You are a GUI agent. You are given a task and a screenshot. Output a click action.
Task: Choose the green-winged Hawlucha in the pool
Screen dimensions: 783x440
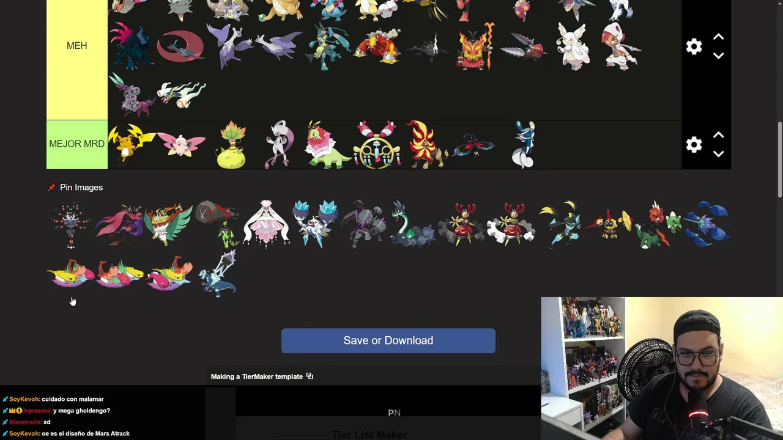pyautogui.click(x=169, y=224)
